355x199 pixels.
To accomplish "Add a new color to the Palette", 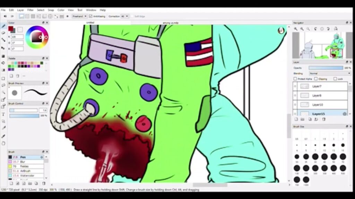I will (11, 76).
